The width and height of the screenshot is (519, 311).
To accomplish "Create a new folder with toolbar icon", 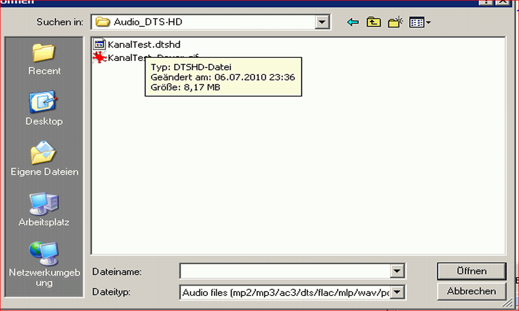I will [x=396, y=22].
